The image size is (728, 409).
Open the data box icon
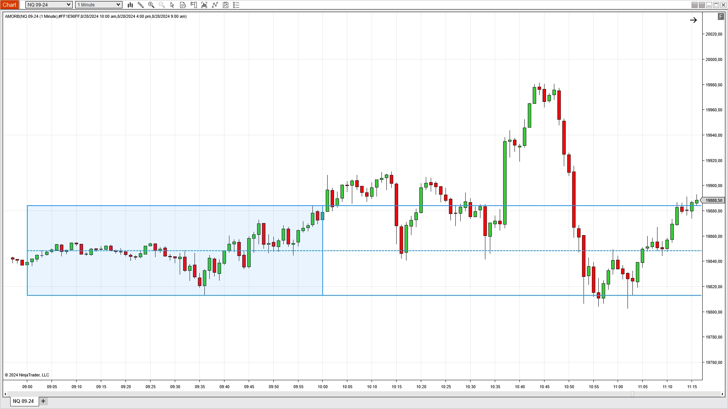tap(183, 5)
